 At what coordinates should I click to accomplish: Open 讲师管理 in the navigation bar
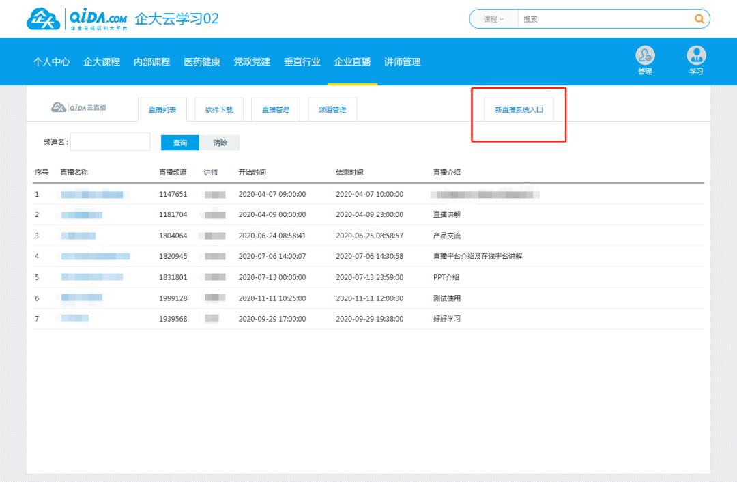pos(403,61)
